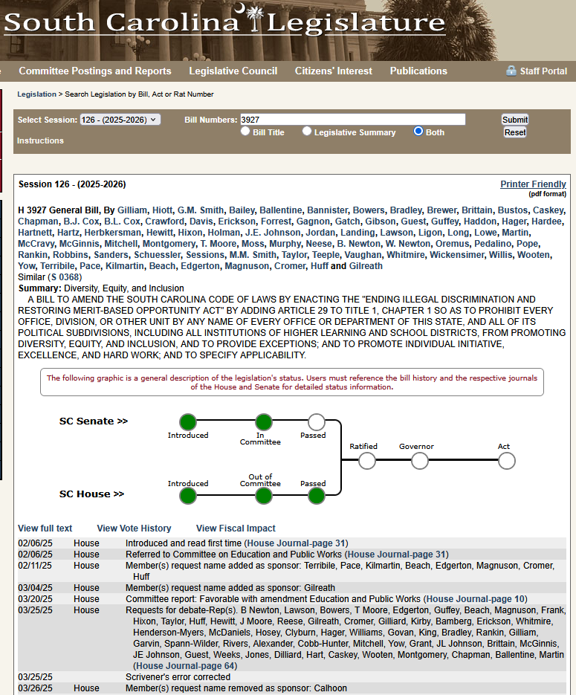This screenshot has height=695, width=576.
Task: Click the Bill Numbers input field
Action: (353, 120)
